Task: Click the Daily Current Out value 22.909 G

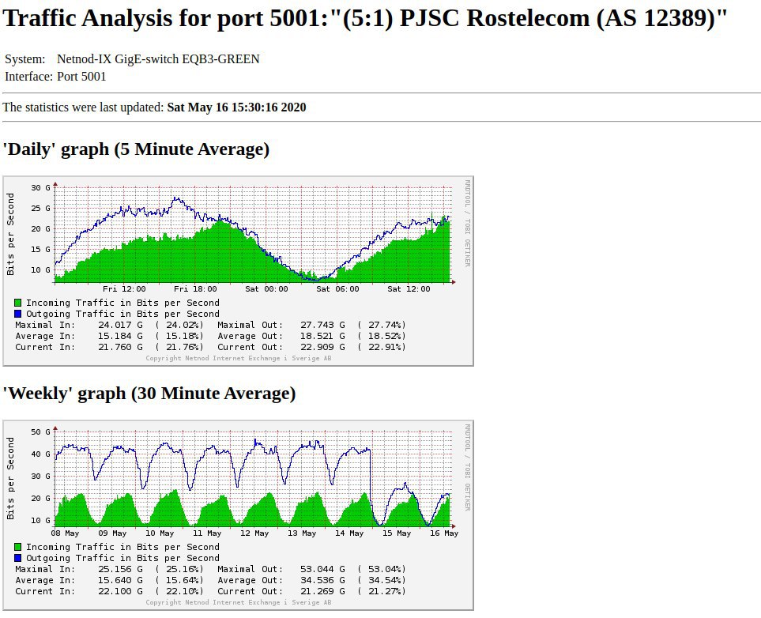Action: [x=322, y=347]
